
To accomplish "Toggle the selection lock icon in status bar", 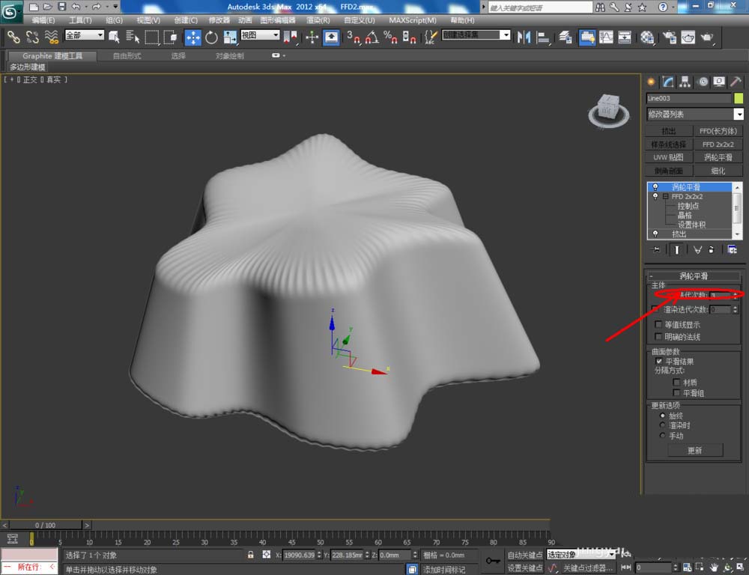I will (x=250, y=555).
